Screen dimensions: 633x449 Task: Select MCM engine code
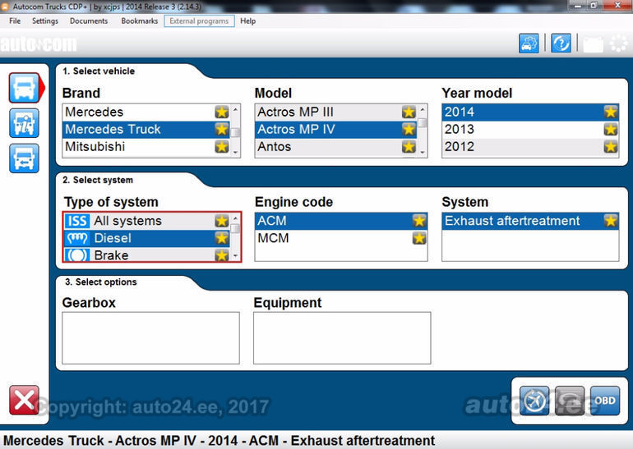(x=341, y=238)
